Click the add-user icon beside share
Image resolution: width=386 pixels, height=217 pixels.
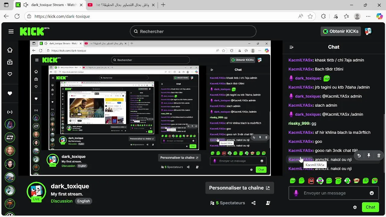click(268, 203)
